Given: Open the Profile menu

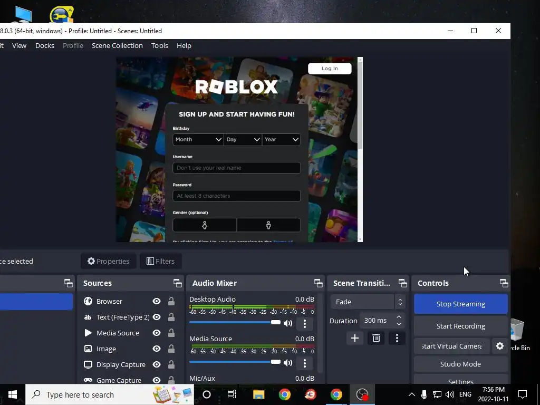Looking at the screenshot, I should (73, 45).
